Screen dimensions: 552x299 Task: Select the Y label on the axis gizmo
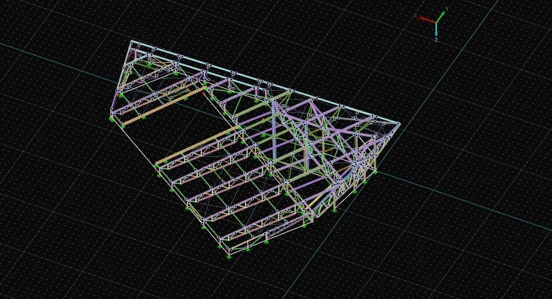[447, 8]
